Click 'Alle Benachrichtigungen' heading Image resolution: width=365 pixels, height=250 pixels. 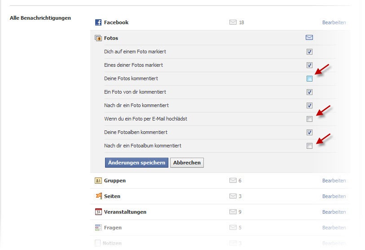pyautogui.click(x=40, y=18)
